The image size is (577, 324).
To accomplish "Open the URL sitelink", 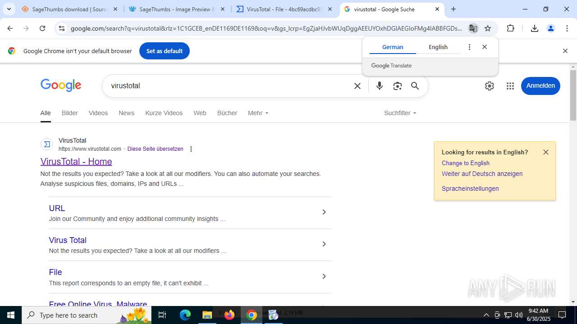I will (57, 208).
